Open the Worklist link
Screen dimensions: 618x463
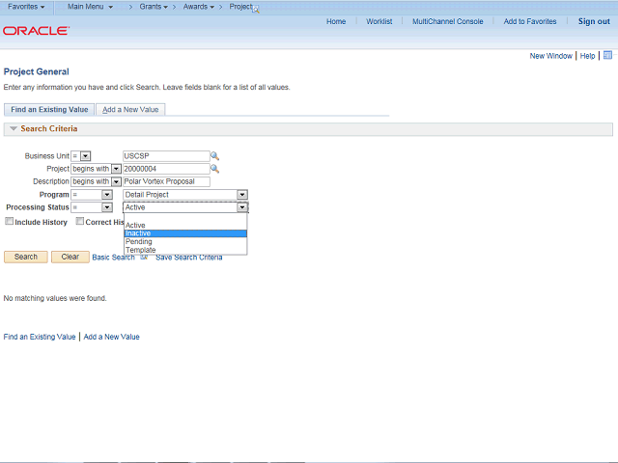[x=379, y=21]
